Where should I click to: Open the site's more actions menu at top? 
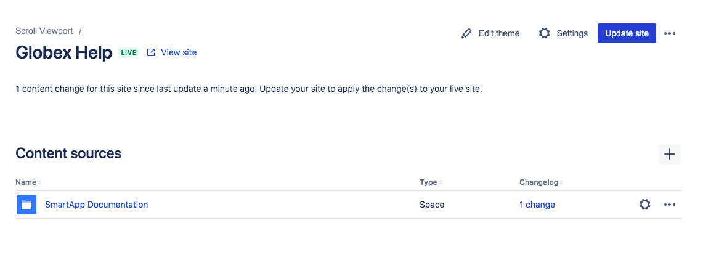coord(670,33)
